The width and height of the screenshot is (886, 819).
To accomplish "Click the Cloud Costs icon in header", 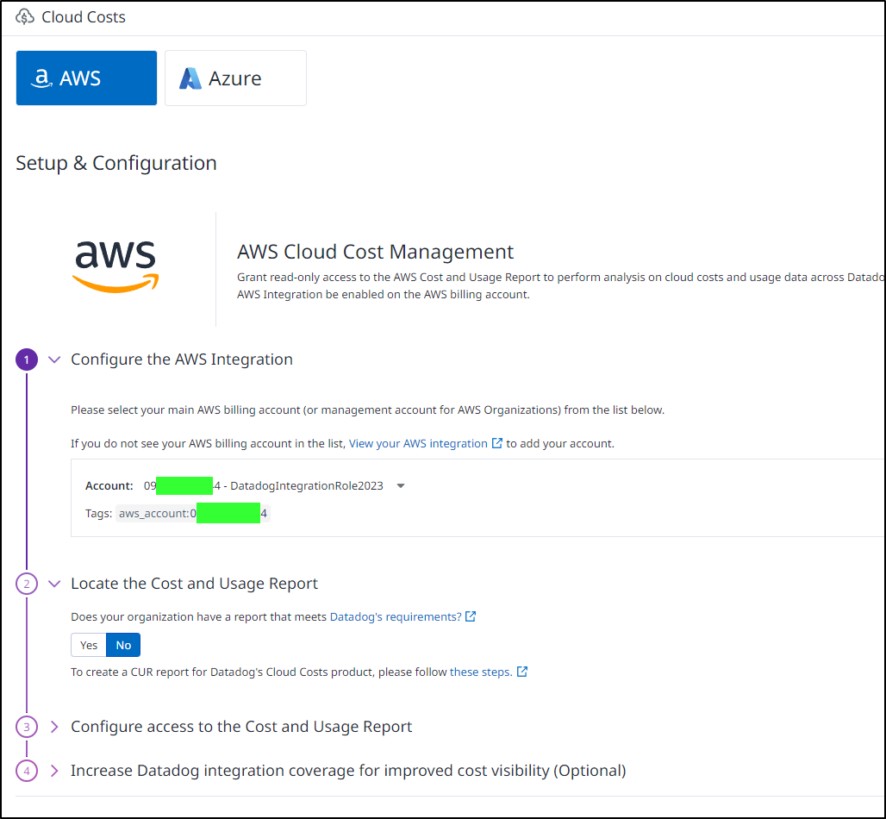I will point(25,17).
